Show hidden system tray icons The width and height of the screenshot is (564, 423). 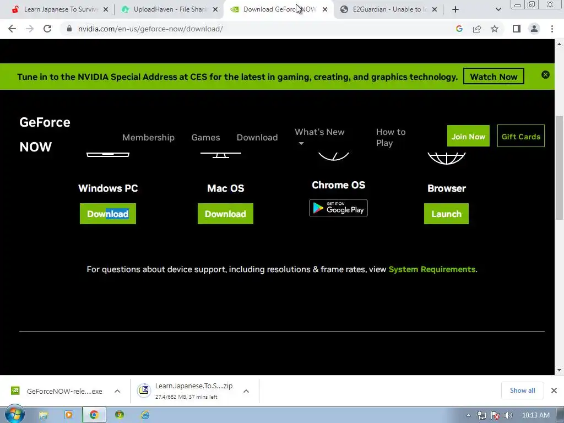pyautogui.click(x=468, y=415)
